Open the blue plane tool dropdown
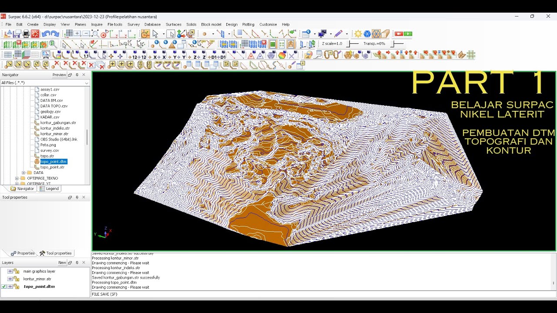The width and height of the screenshot is (557, 313). click(x=229, y=33)
